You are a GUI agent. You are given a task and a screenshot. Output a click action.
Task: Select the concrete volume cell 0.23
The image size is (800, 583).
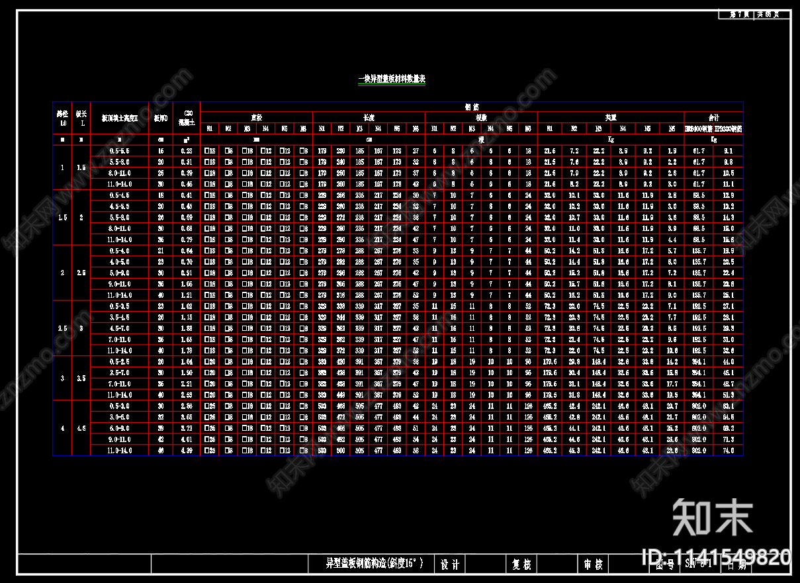point(187,151)
